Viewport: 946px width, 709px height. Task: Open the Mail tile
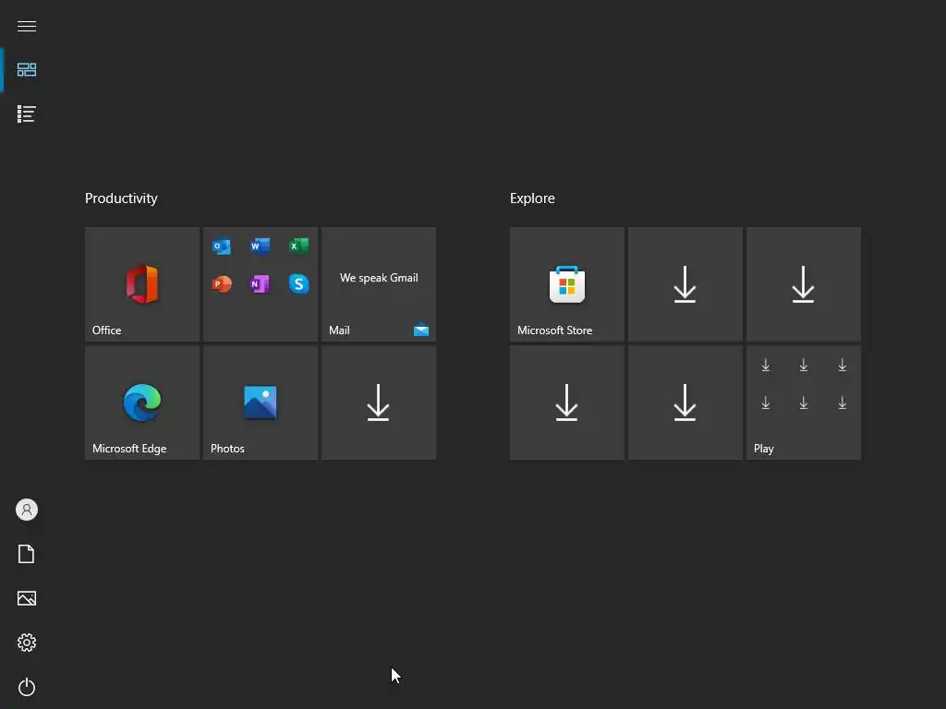point(379,284)
